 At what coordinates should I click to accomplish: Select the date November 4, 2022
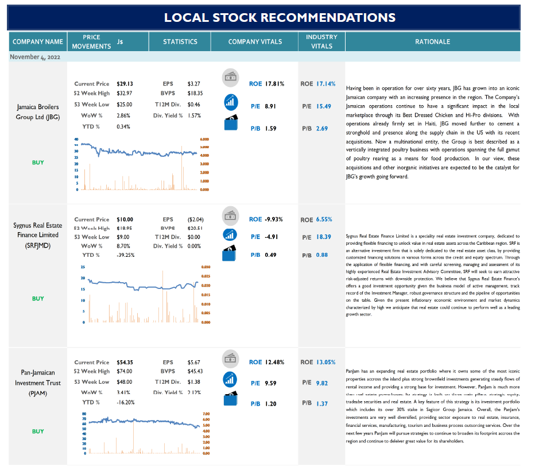[x=35, y=57]
